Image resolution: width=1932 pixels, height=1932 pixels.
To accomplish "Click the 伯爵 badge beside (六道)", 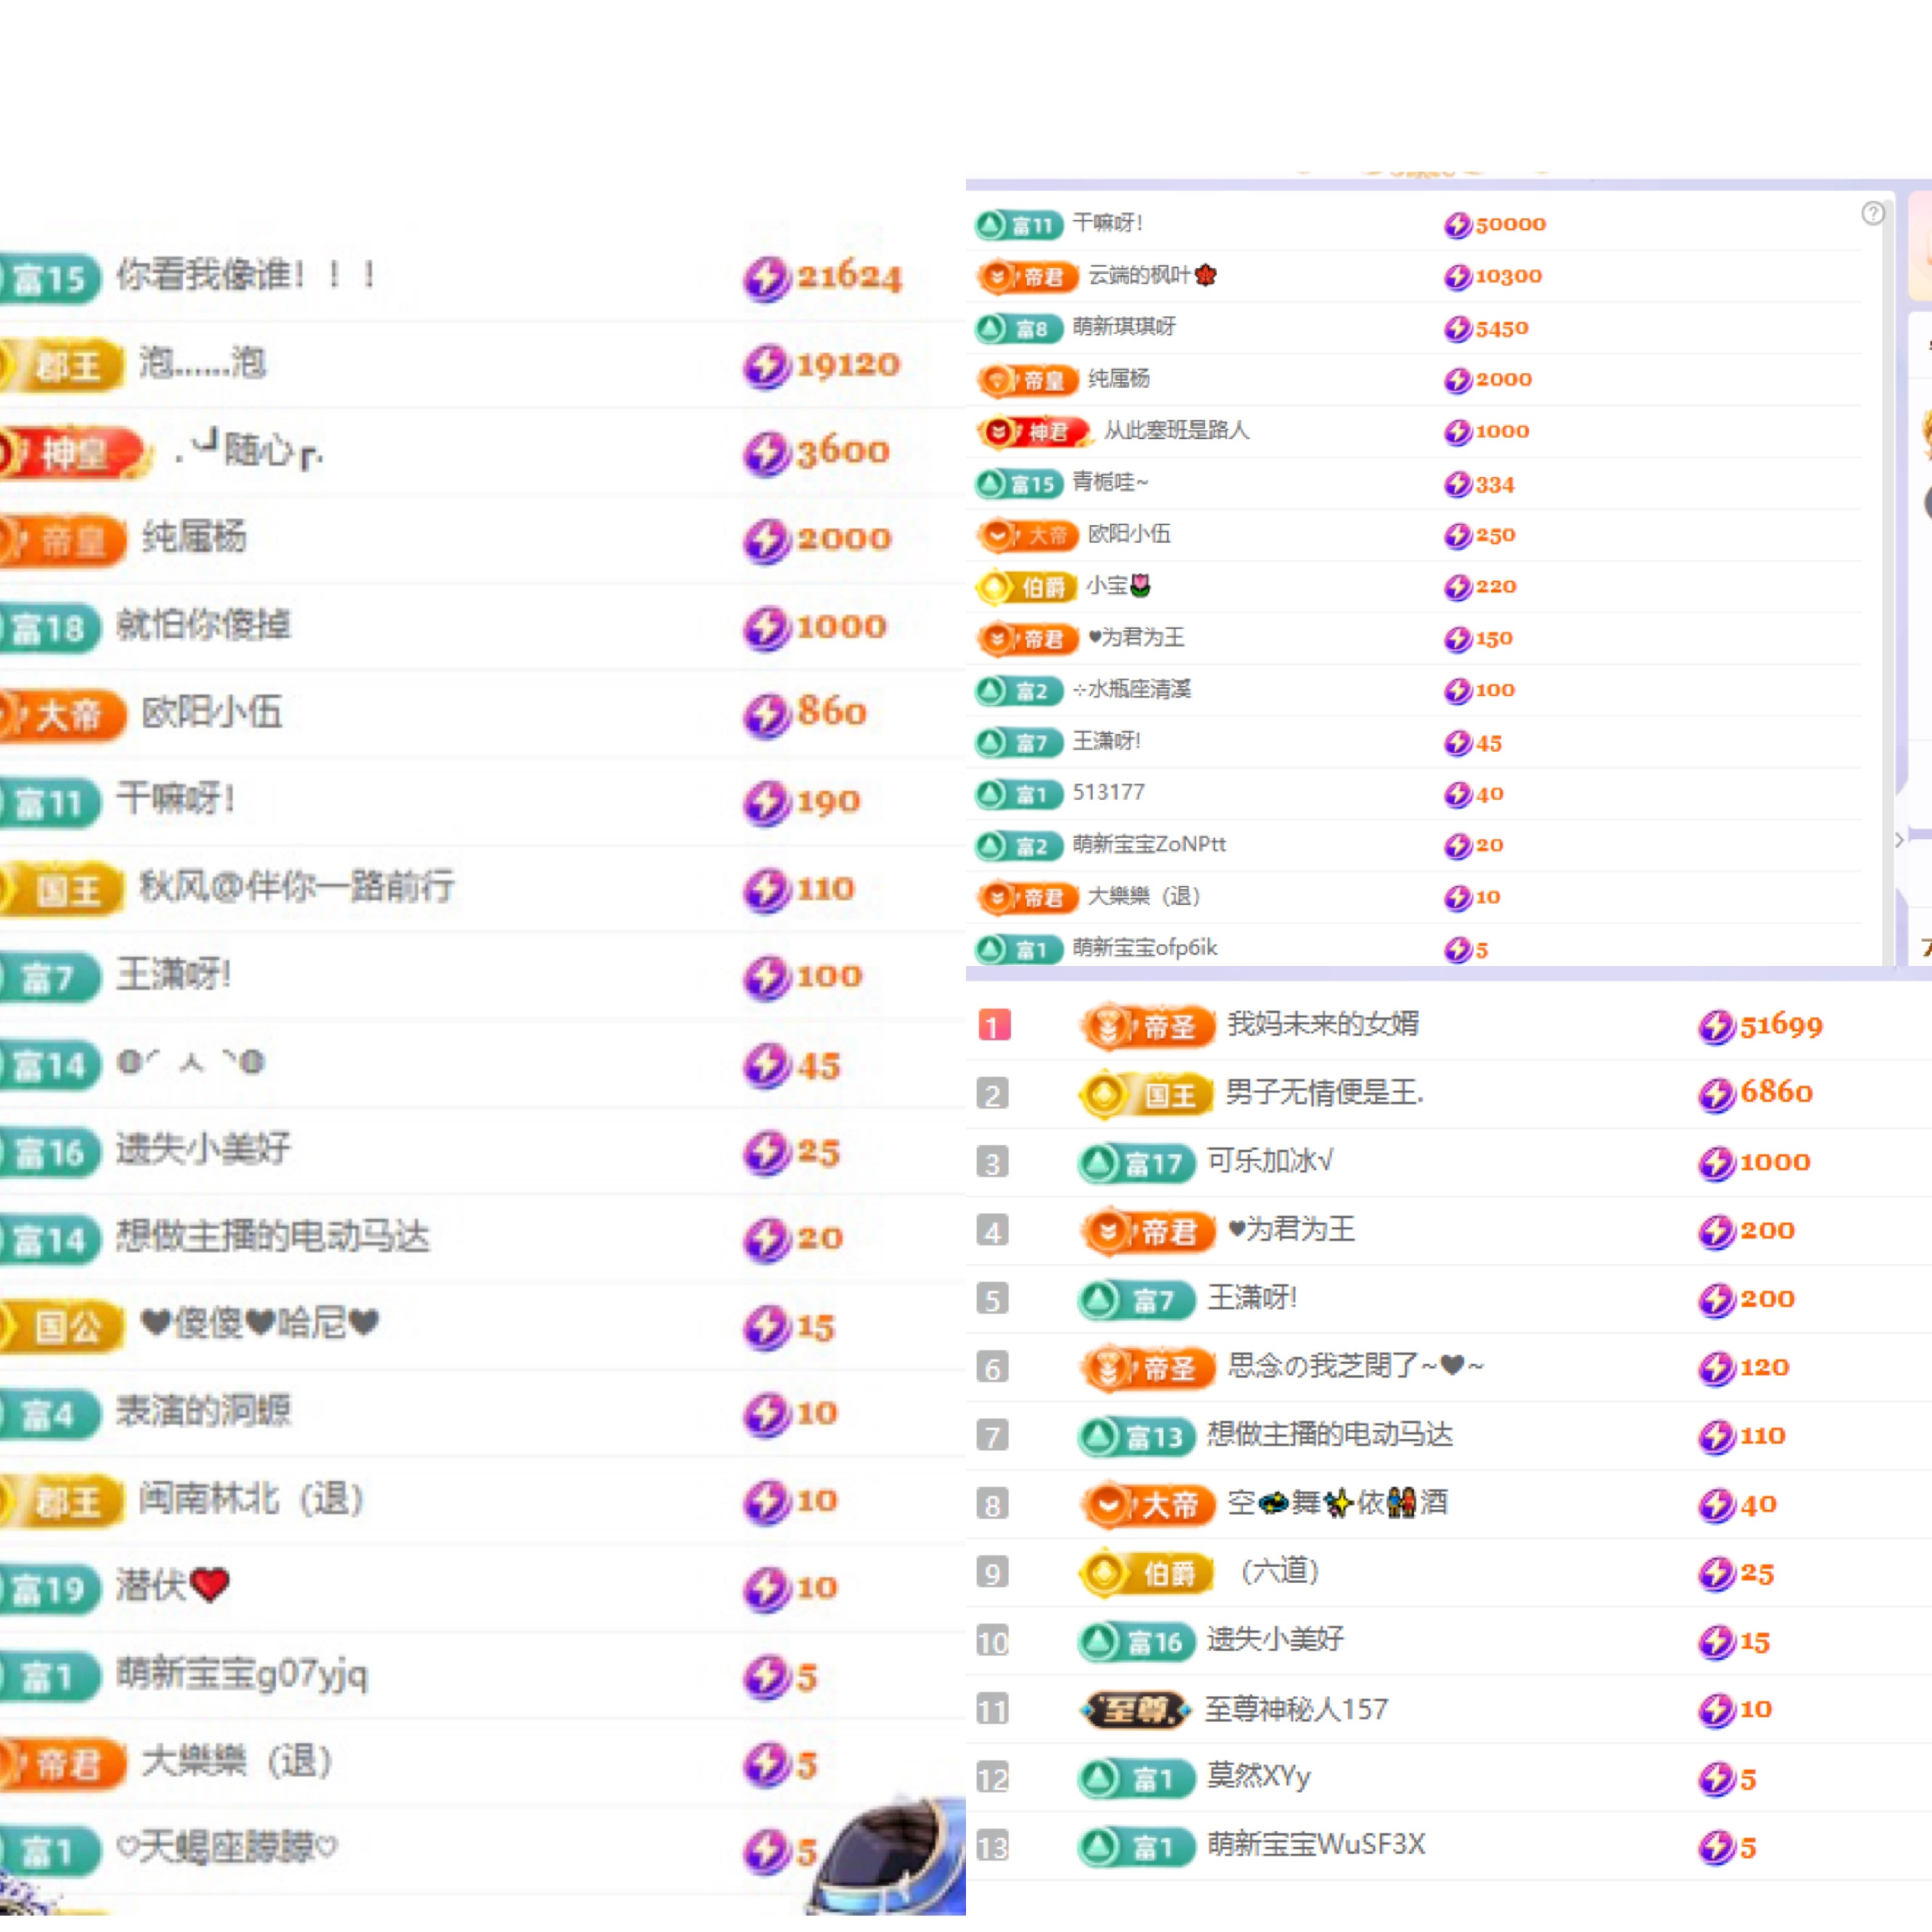I will coord(1147,1574).
